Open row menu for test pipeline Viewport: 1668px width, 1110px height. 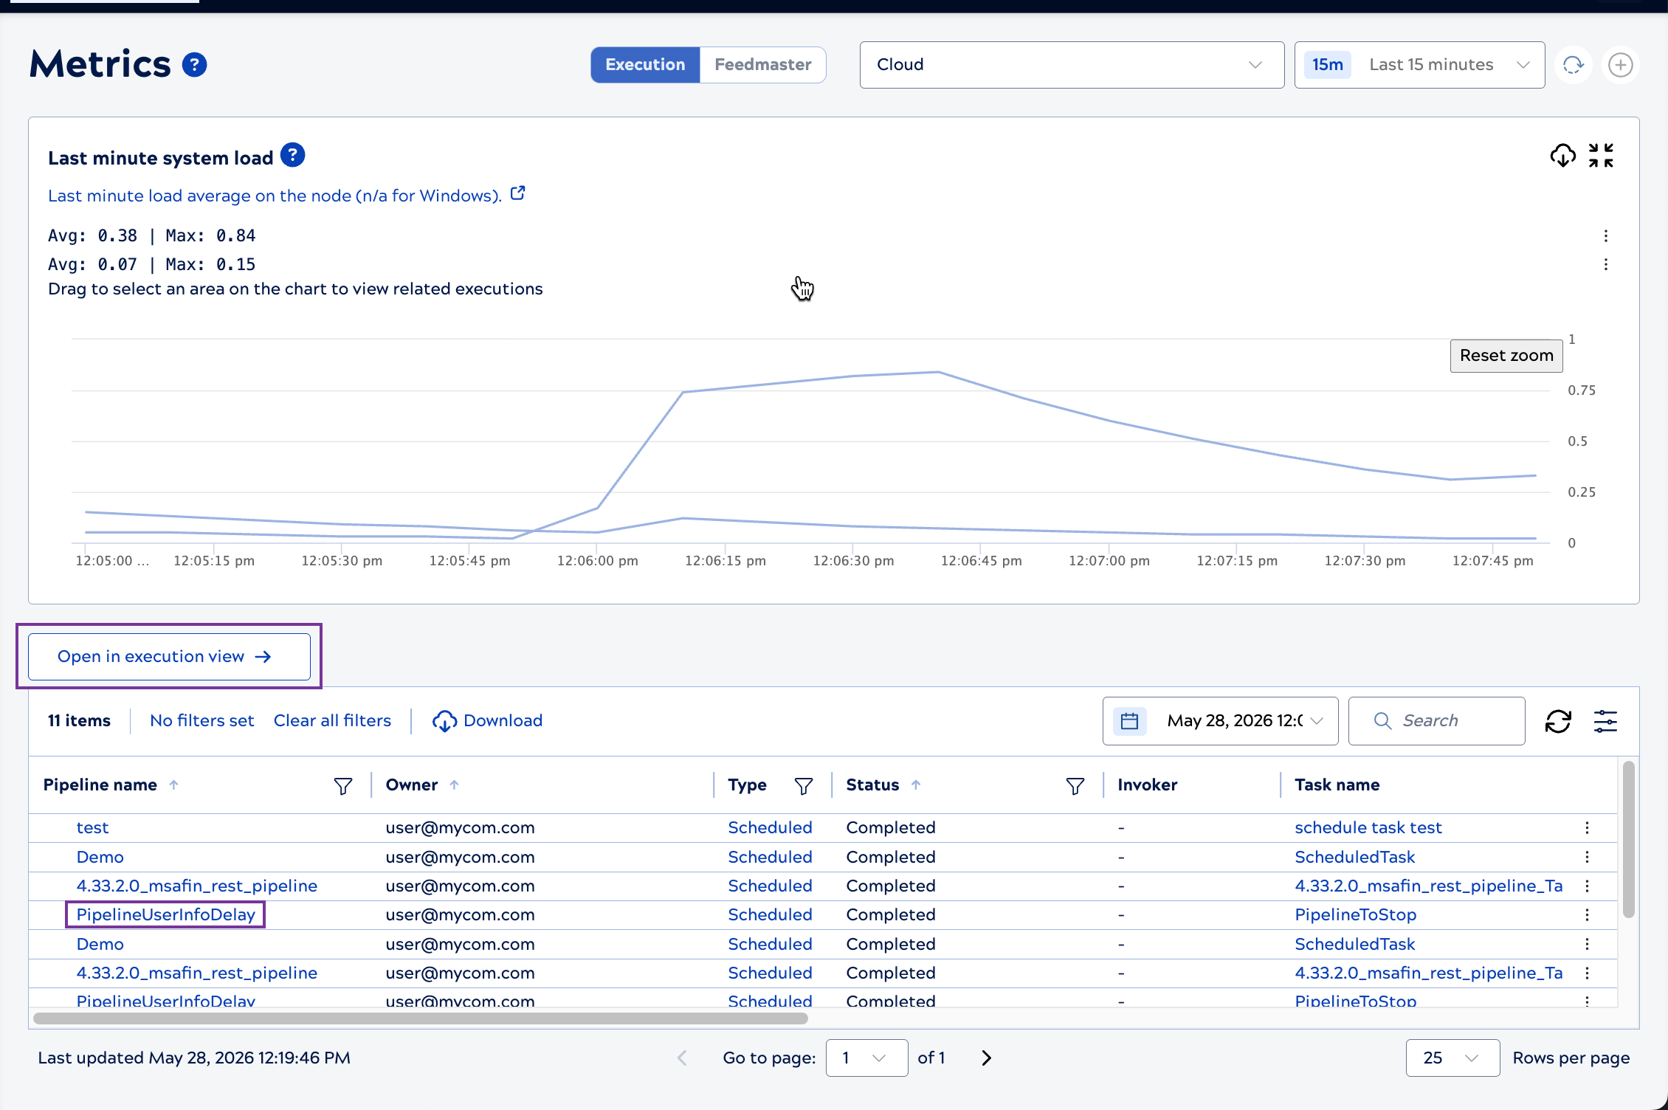(x=1587, y=828)
